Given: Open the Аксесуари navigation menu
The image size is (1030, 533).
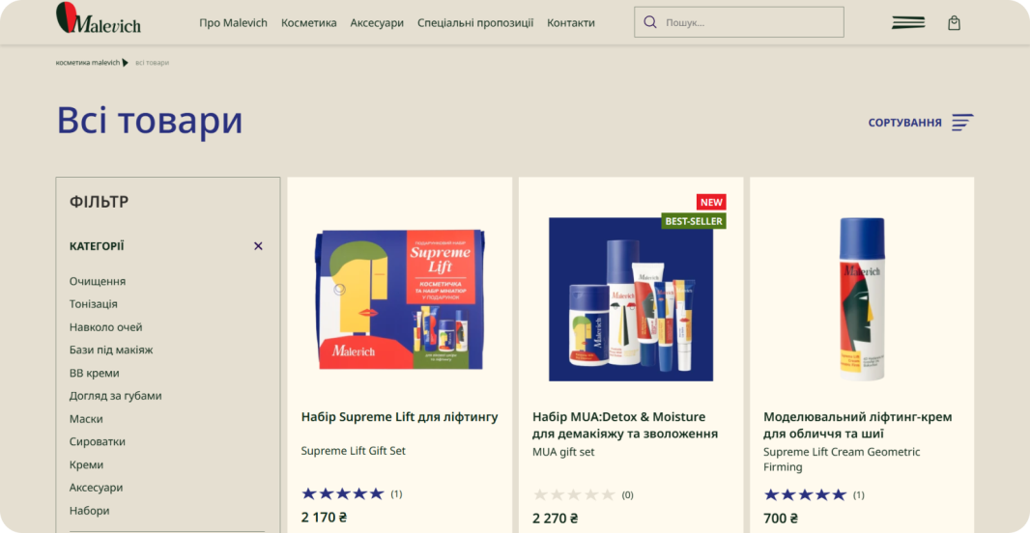Looking at the screenshot, I should click(377, 23).
